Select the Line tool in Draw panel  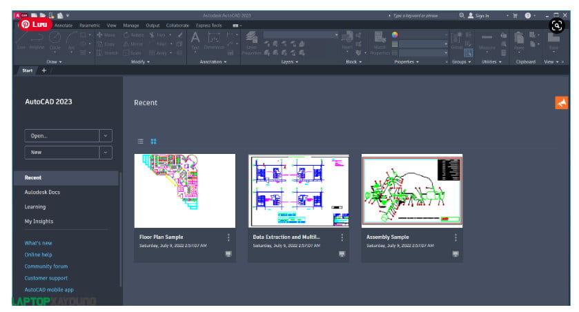pyautogui.click(x=21, y=41)
